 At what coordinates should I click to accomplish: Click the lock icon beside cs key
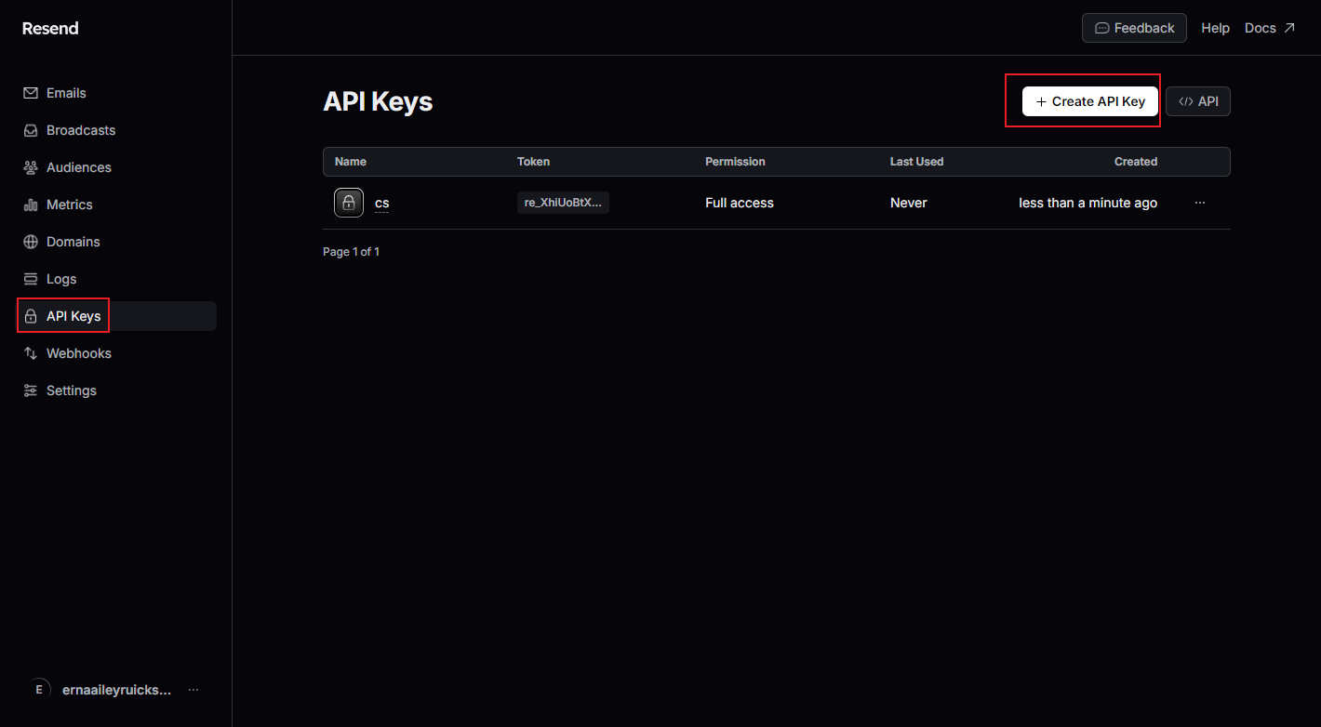point(349,203)
